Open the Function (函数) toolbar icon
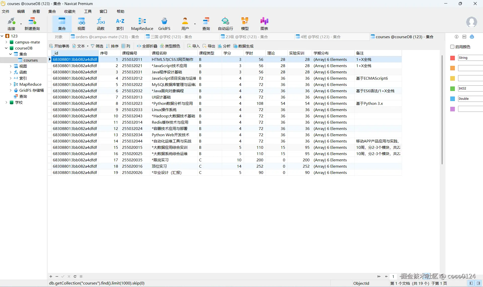 click(101, 24)
